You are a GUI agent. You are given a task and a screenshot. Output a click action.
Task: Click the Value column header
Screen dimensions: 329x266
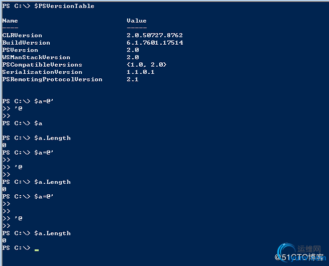(x=136, y=21)
